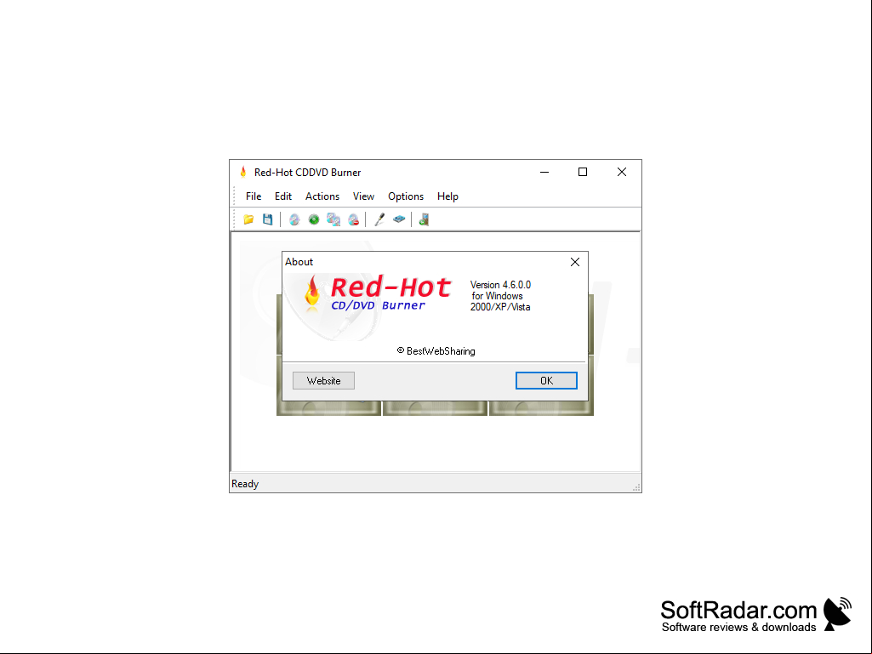Click the Website button in About dialog
The height and width of the screenshot is (654, 872).
coord(323,380)
